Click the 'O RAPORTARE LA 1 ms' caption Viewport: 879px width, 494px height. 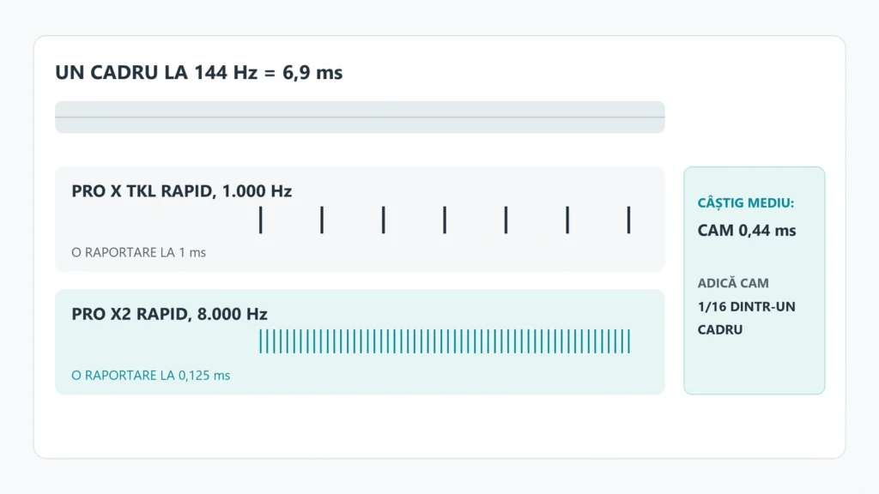[x=138, y=253]
